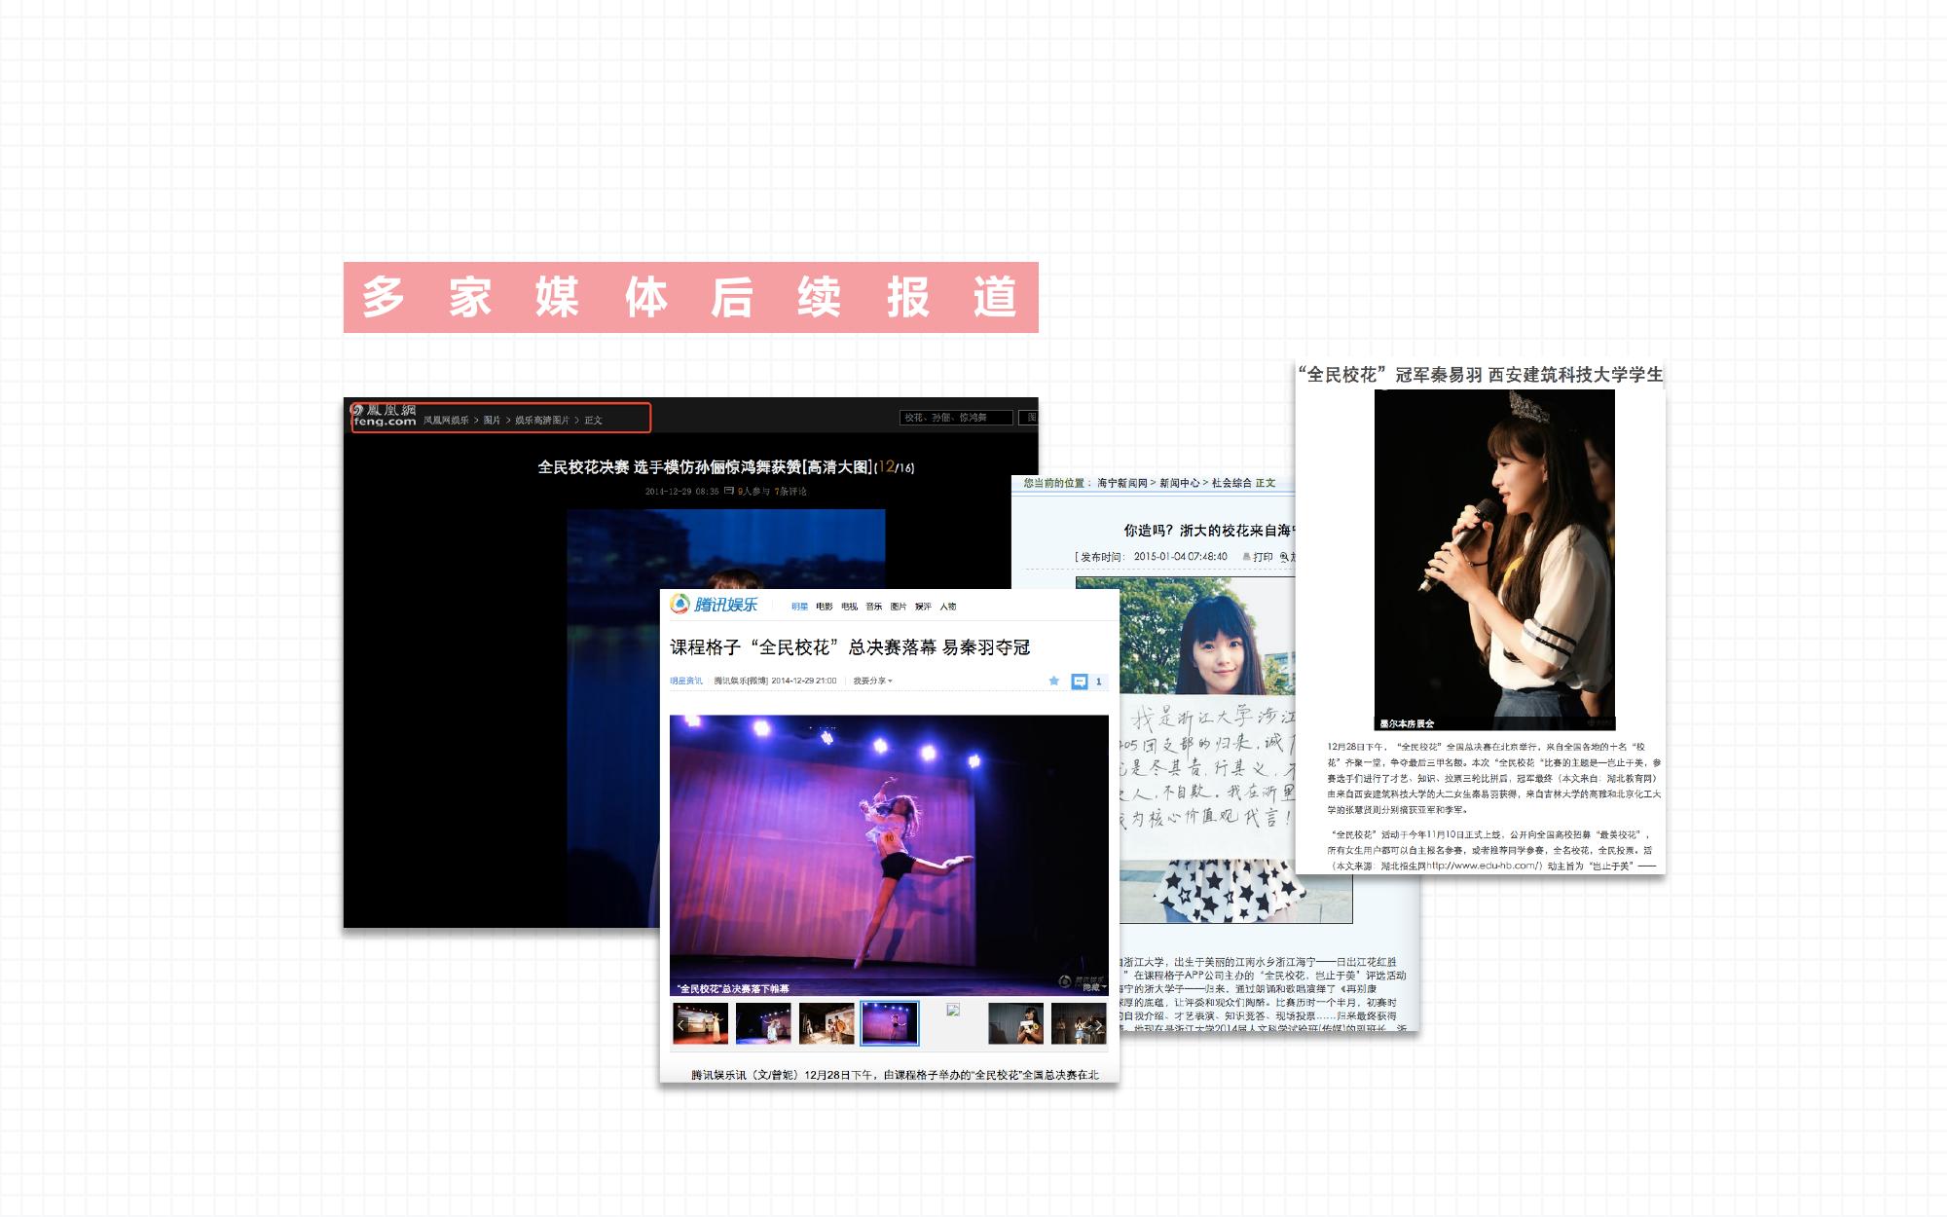The width and height of the screenshot is (1947, 1217).
Task: Click the ifeng search field with 校花、孙俪、惊鸿舞
Action: tap(956, 418)
